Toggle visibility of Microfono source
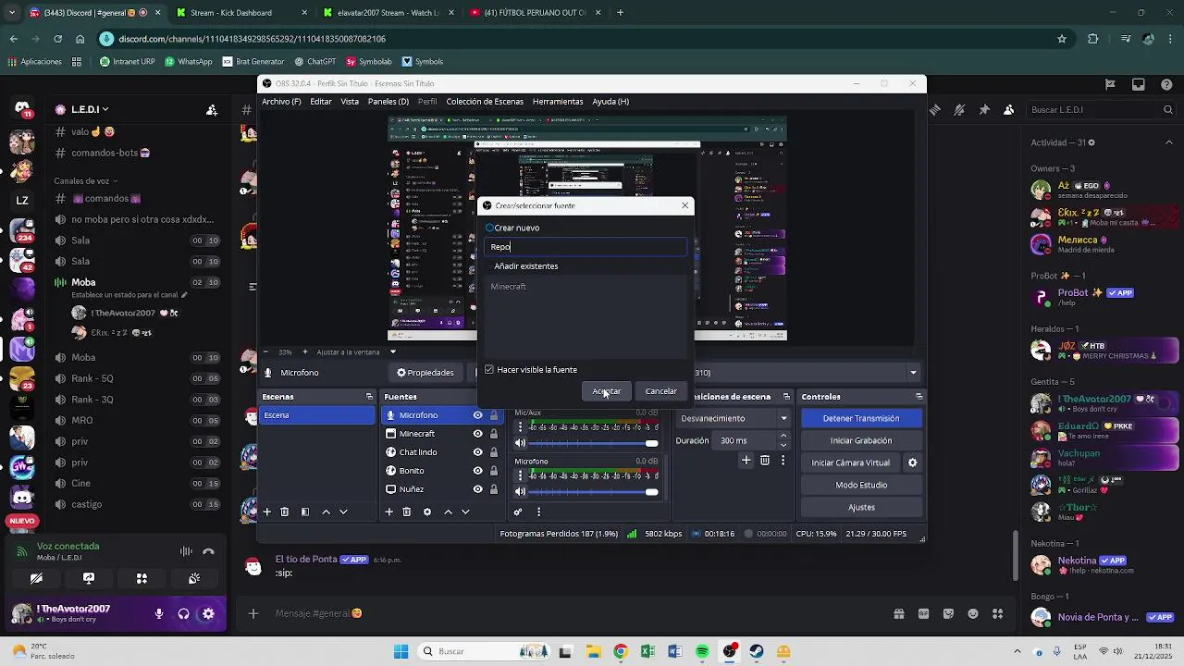 click(477, 415)
